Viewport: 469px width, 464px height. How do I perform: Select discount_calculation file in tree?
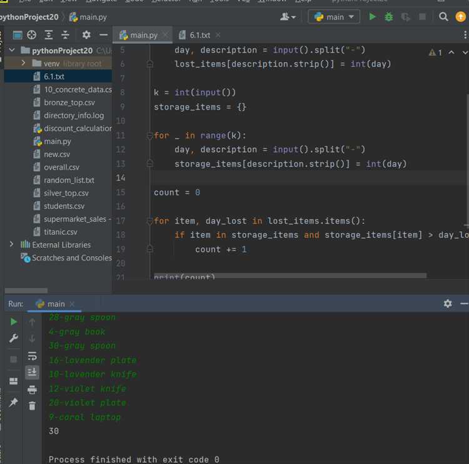(x=73, y=128)
